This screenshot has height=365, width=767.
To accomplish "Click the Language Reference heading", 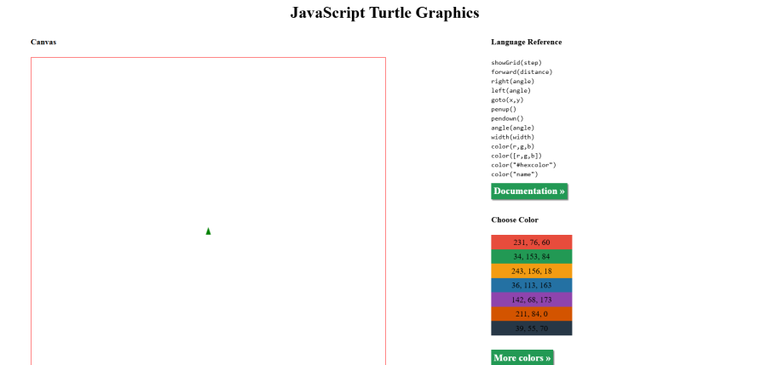I will [526, 42].
